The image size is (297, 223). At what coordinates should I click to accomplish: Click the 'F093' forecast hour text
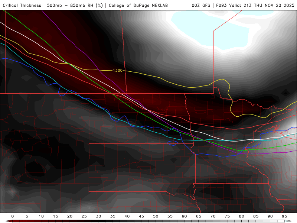222,5
